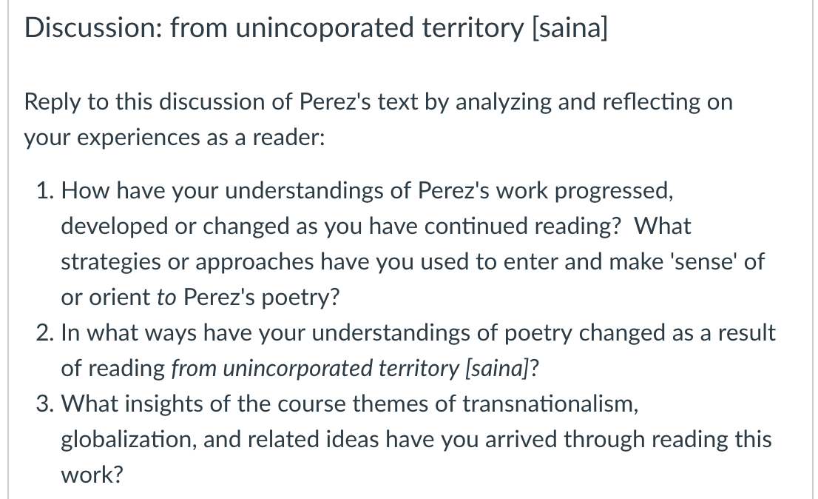The width and height of the screenshot is (818, 499).
Task: Click the text "Perez's poetry?"
Action: tap(261, 297)
